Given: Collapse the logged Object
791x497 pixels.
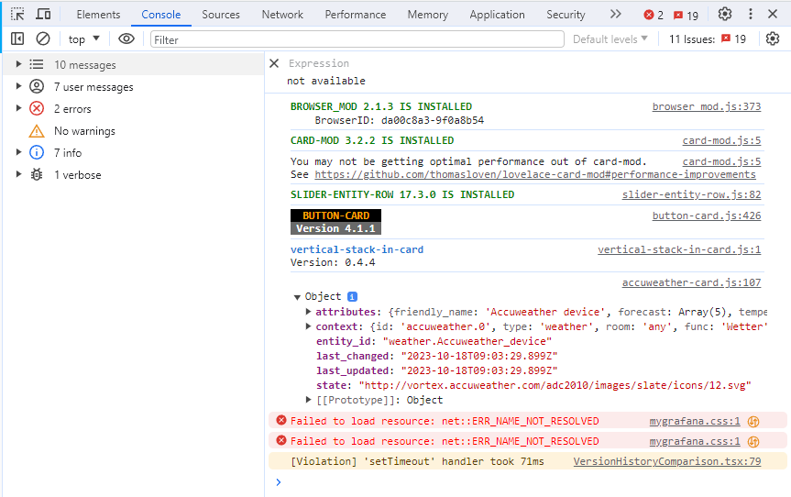Looking at the screenshot, I should 297,297.
